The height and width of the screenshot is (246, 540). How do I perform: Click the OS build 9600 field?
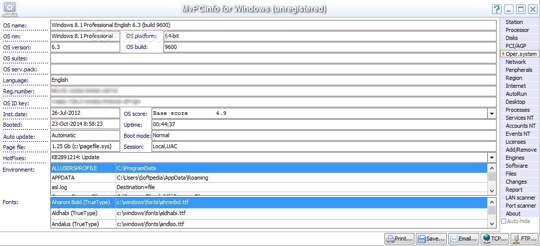tap(330, 47)
